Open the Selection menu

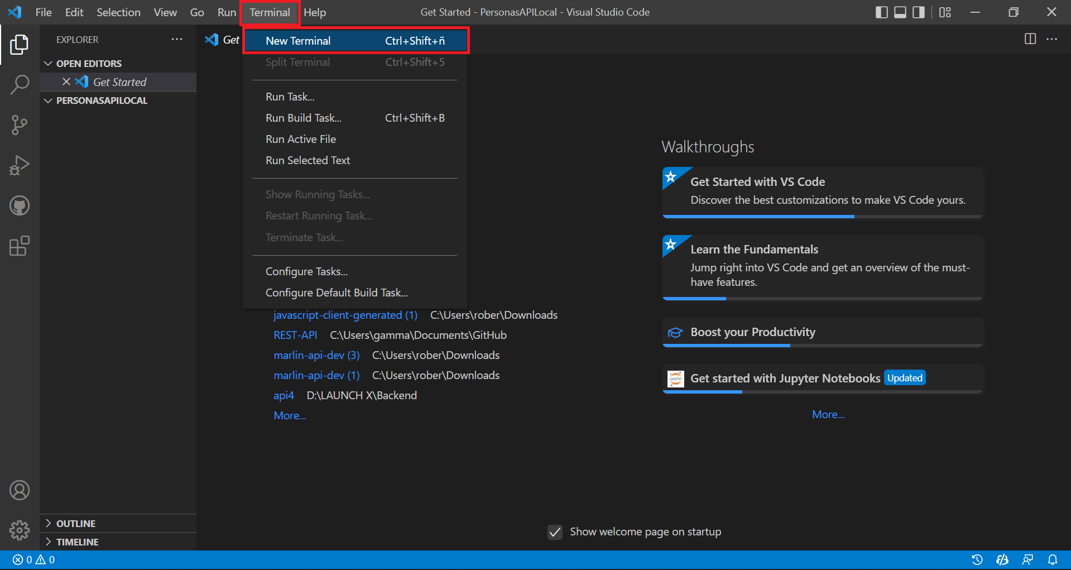(x=118, y=12)
